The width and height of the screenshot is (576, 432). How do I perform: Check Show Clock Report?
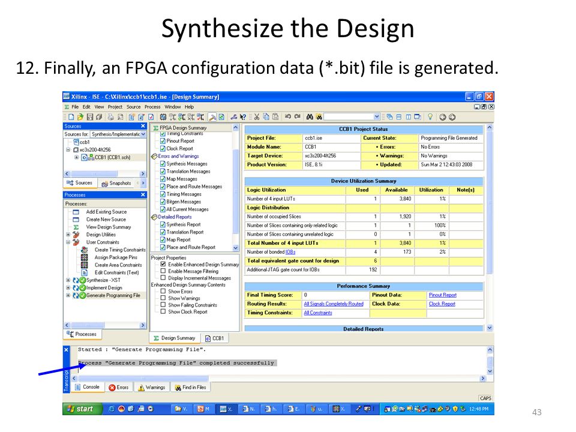pos(163,311)
